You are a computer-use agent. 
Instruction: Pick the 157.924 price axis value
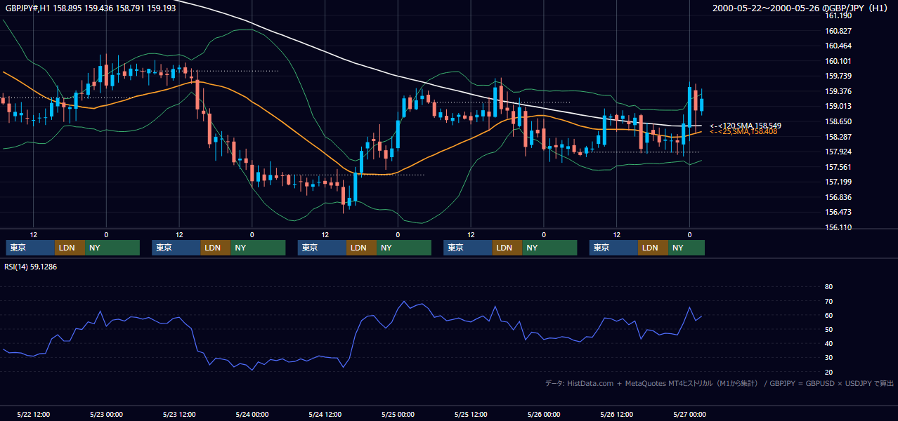839,152
